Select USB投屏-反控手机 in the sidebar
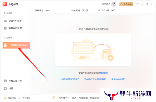Screen dimensions: 156x102 16,45
